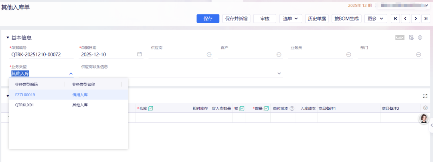
Task: Click 入库成本 column header
Action: [308, 108]
